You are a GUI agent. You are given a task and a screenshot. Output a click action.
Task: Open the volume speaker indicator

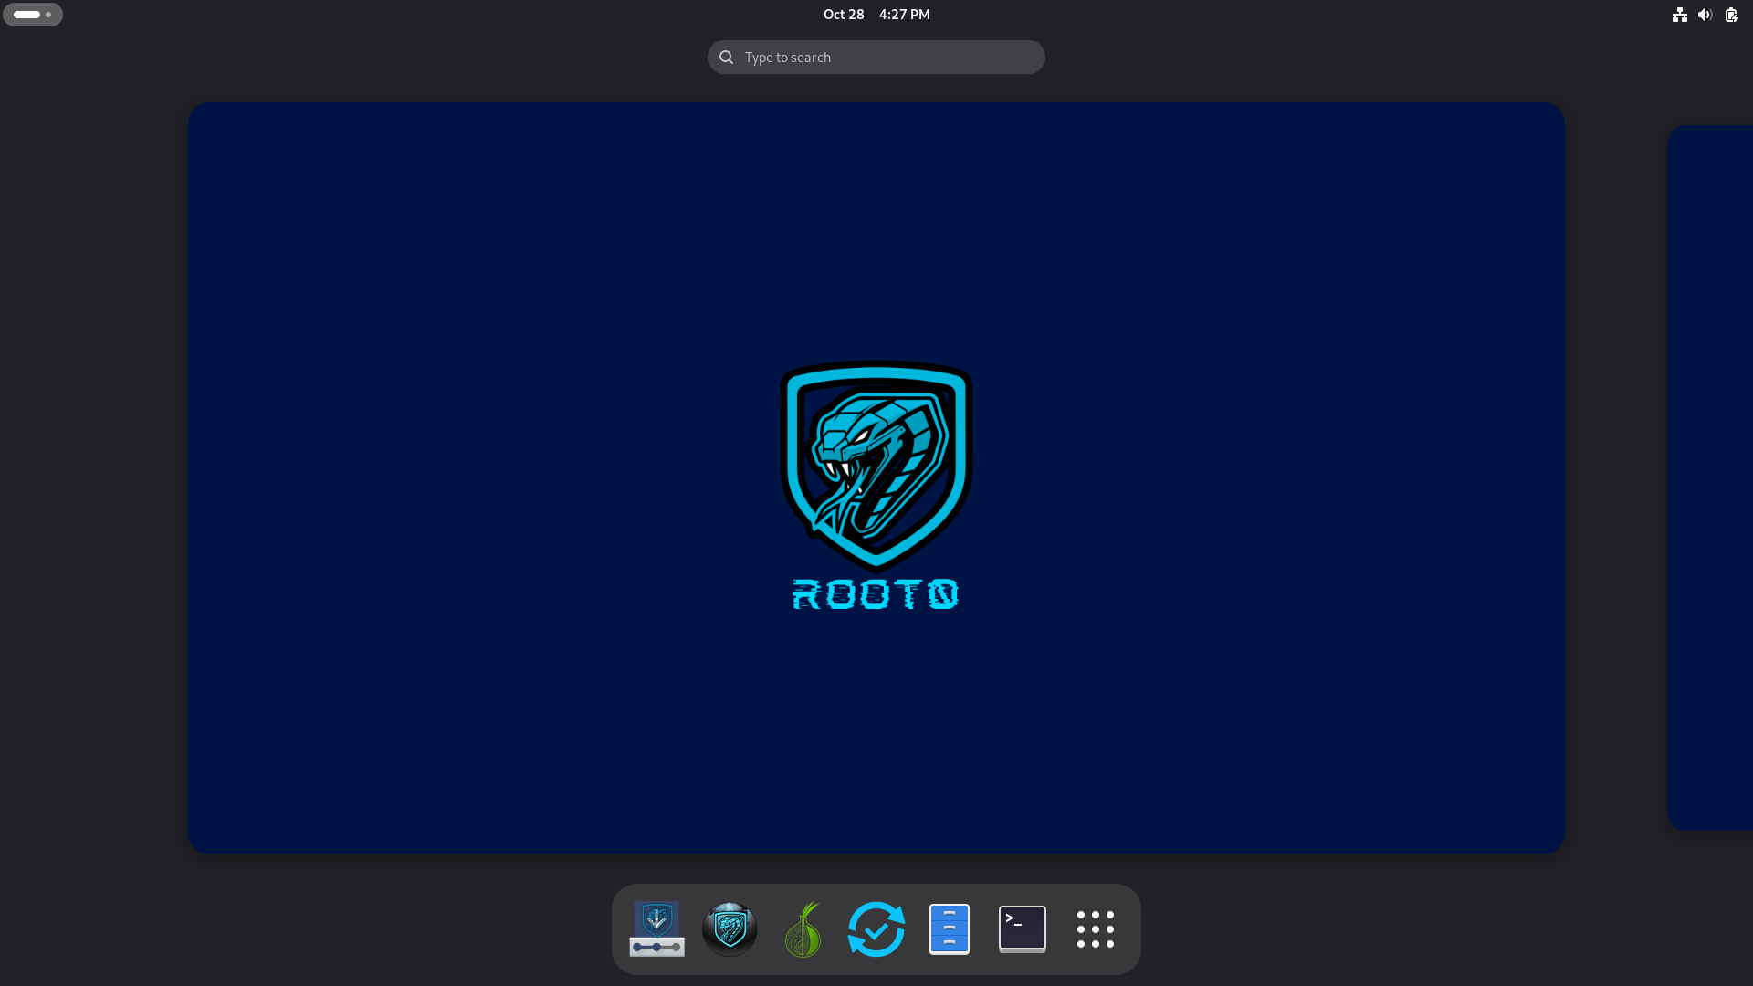pyautogui.click(x=1705, y=15)
